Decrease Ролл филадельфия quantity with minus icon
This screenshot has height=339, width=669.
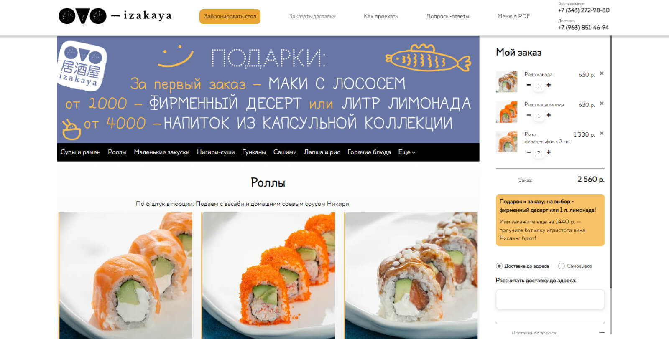coord(529,152)
